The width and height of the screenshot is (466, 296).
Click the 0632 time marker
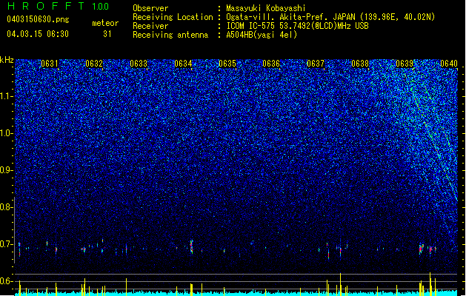pos(94,64)
